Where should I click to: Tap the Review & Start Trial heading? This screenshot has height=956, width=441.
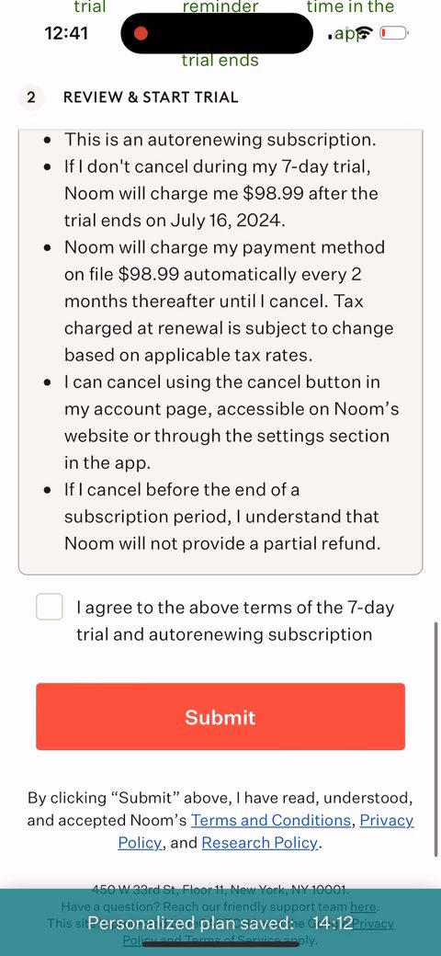tap(151, 97)
